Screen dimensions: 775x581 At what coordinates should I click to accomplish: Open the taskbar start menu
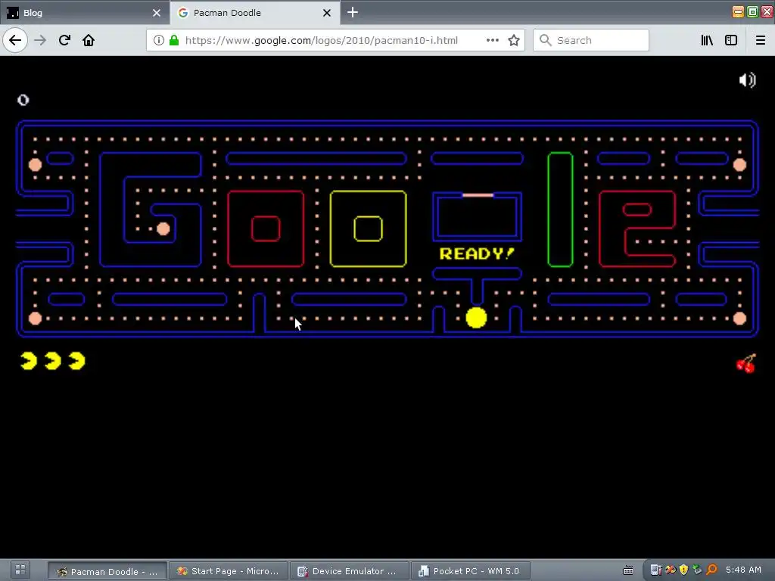coord(20,570)
